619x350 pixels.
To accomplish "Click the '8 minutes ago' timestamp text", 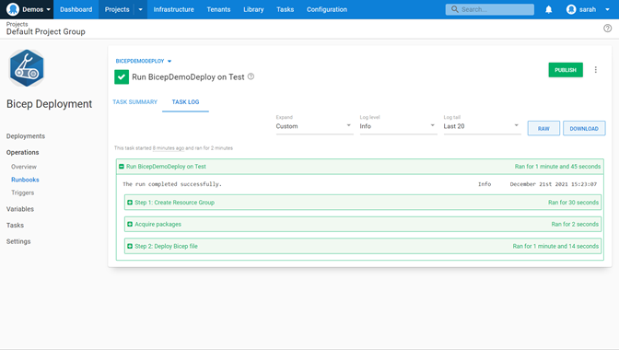I will (x=169, y=148).
